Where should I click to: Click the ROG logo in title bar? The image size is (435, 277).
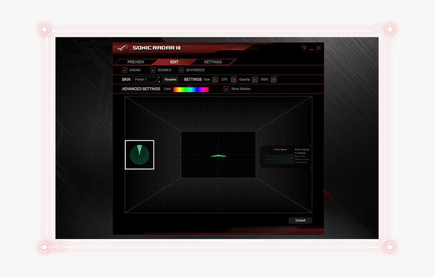(x=123, y=48)
